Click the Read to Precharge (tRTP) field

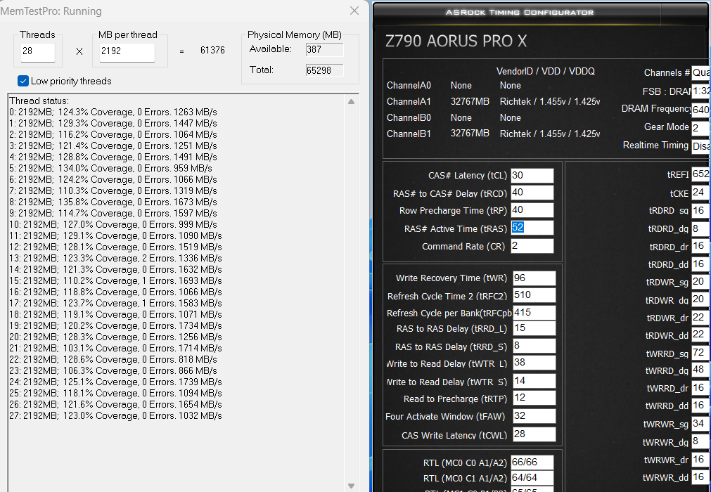coord(534,398)
